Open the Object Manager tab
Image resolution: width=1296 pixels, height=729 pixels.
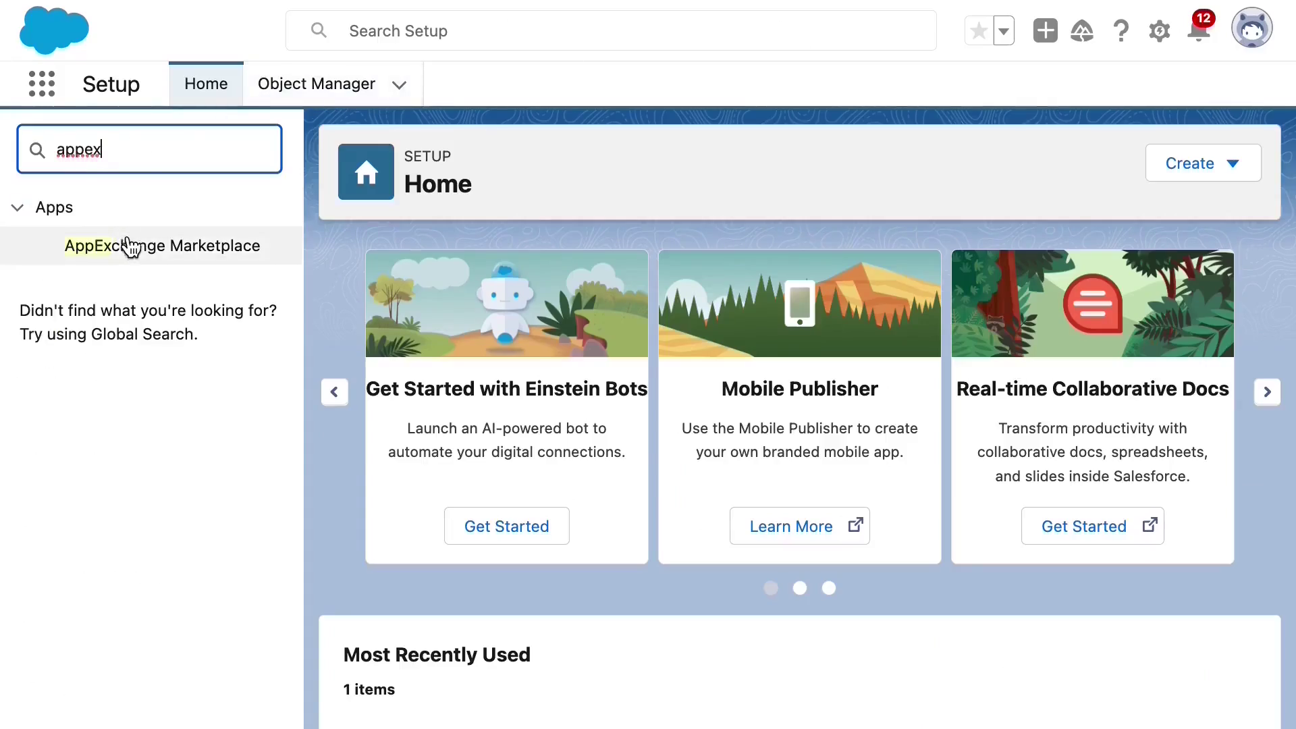tap(317, 84)
